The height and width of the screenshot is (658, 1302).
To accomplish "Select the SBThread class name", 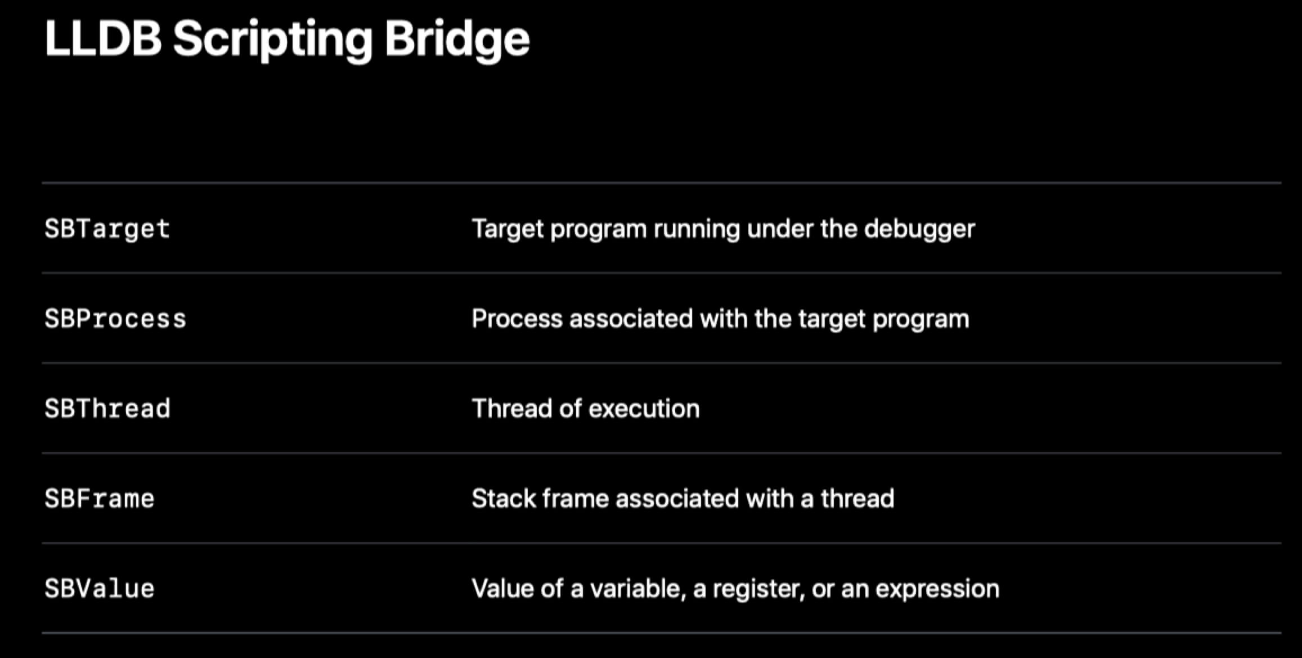I will click(x=107, y=409).
